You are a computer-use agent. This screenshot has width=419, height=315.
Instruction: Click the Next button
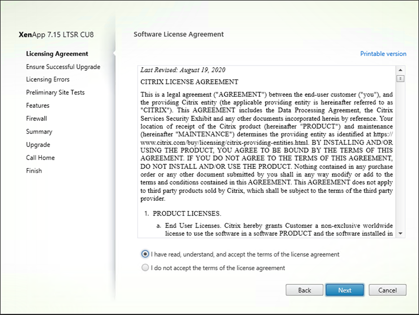tap(345, 290)
